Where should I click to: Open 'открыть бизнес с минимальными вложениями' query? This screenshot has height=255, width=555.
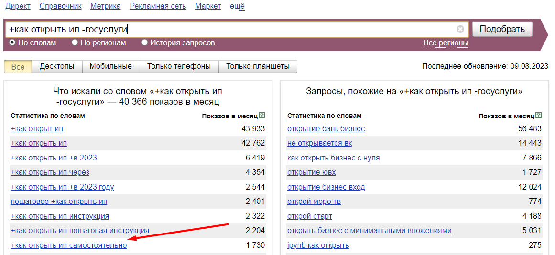370,231
